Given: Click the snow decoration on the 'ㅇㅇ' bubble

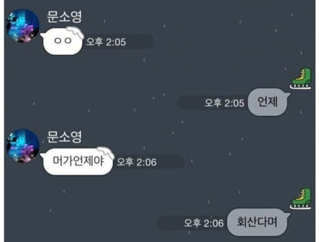Looking at the screenshot, I should tap(75, 32).
